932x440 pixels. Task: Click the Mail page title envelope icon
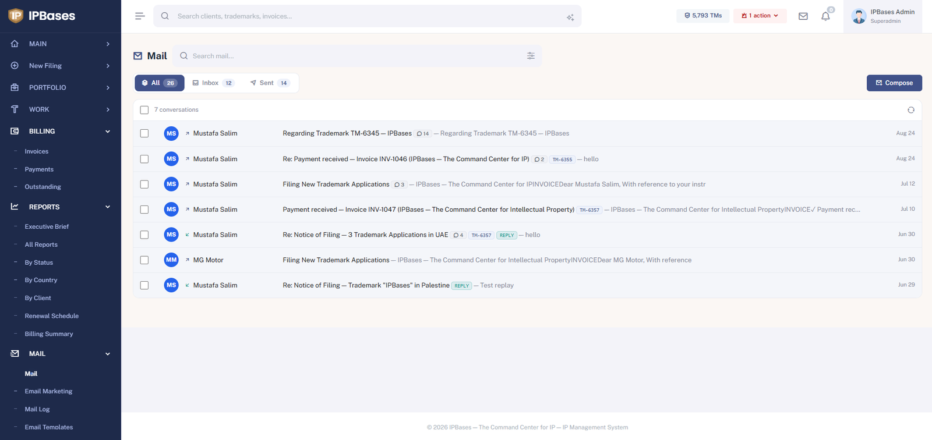(138, 56)
